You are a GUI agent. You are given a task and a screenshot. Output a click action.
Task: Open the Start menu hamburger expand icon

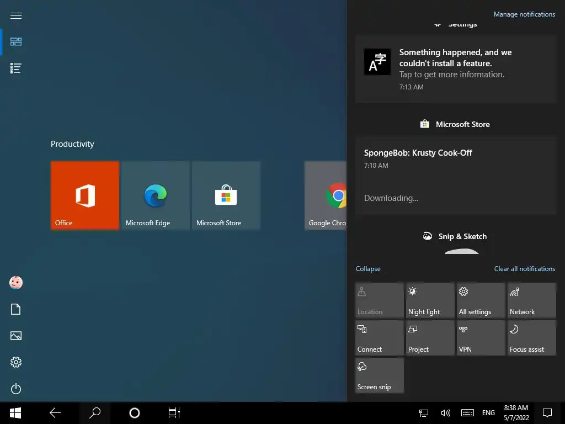pyautogui.click(x=16, y=15)
